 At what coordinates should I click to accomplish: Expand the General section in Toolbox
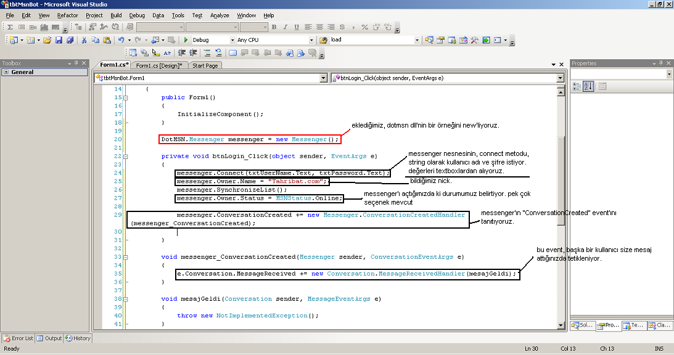6,72
